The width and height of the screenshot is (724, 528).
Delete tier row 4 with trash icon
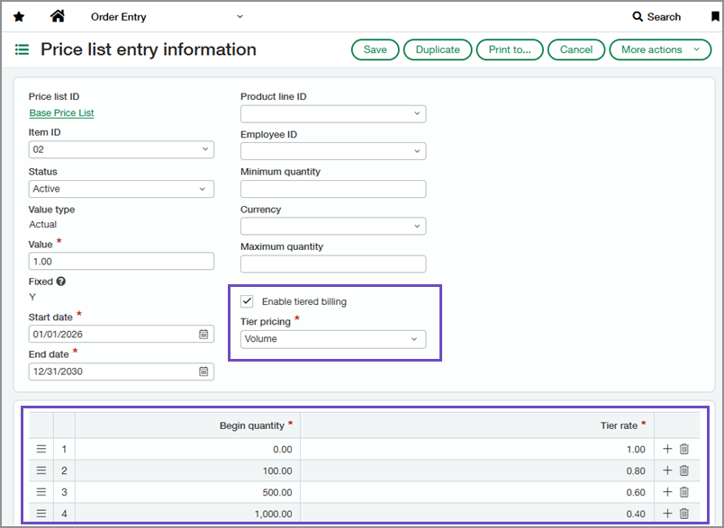click(684, 514)
